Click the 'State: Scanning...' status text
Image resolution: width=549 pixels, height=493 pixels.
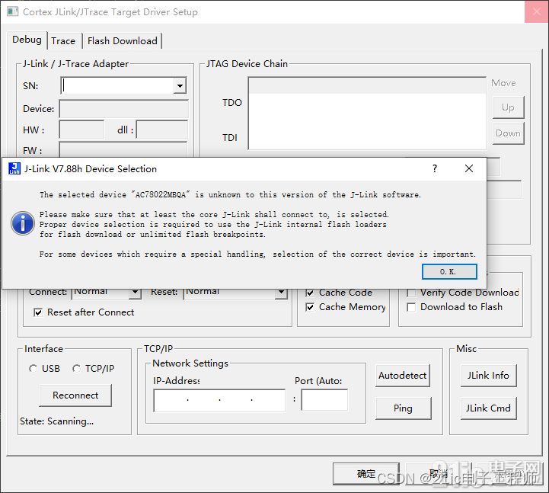pos(56,421)
